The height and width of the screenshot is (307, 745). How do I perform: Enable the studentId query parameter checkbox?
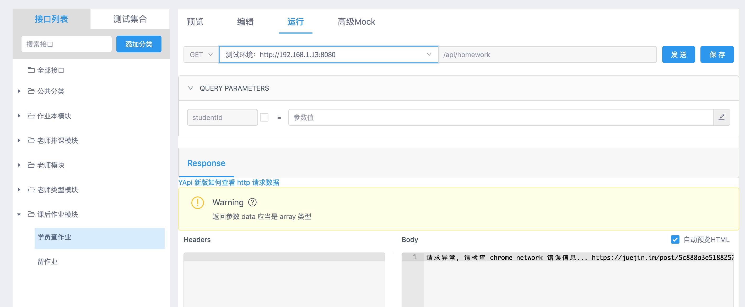click(x=264, y=117)
